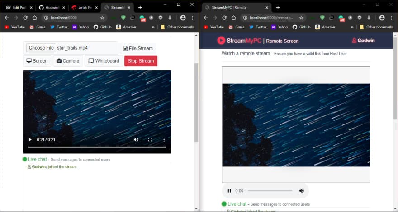The image size is (398, 212).
Task: Play the star trails video in left player
Action: point(30,140)
